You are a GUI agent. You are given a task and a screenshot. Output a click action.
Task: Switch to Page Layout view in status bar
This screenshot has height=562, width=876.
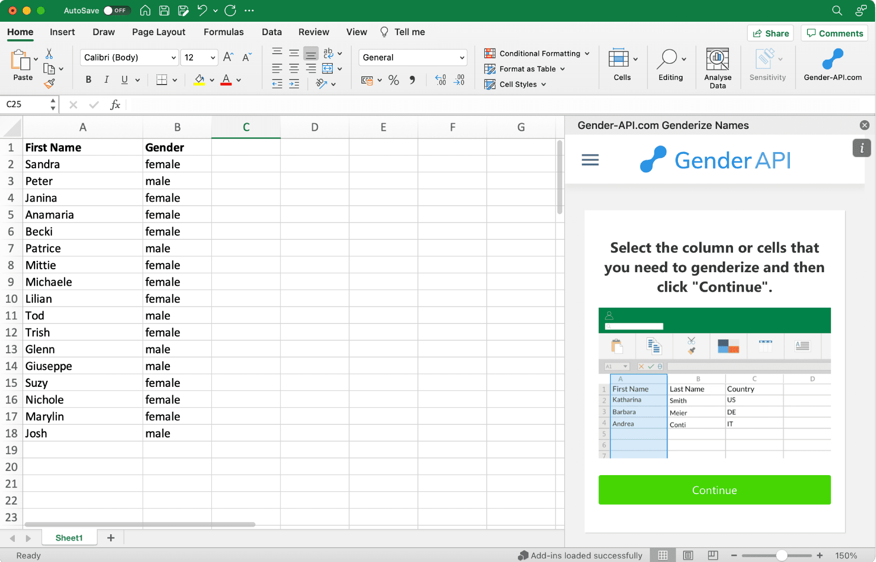688,555
